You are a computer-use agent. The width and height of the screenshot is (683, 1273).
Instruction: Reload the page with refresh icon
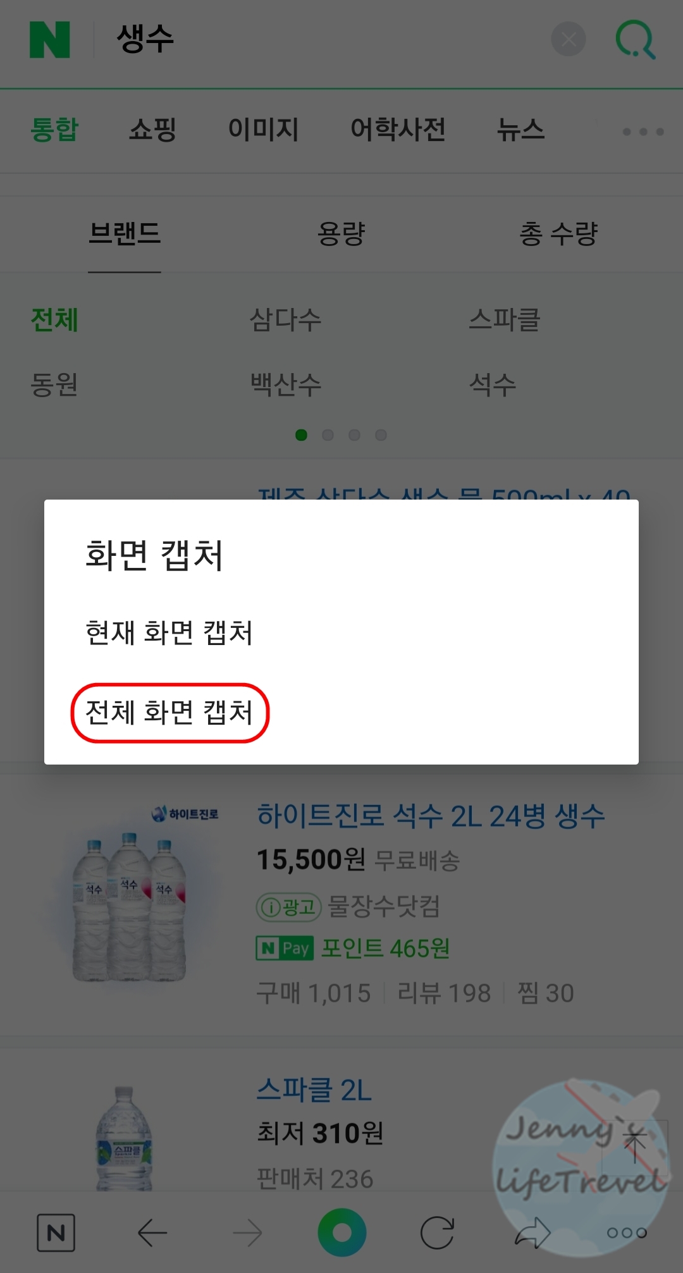[x=438, y=1233]
